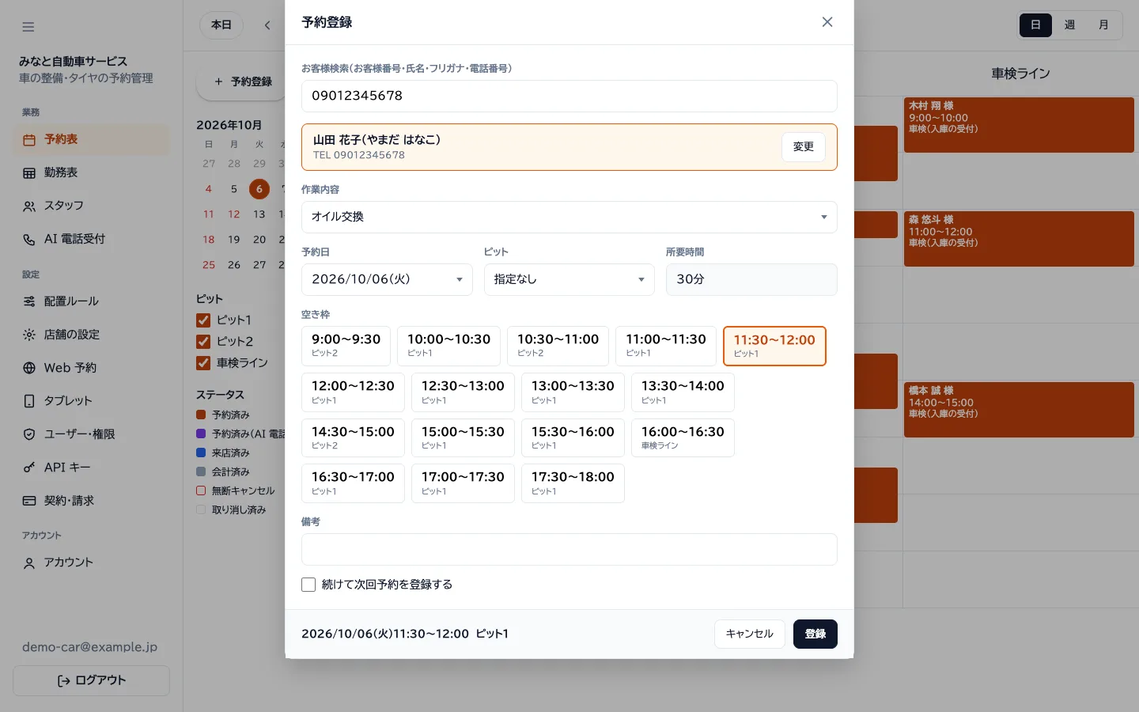Click the 来店済み blue status swatch
Screen dimensions: 1139x712
[x=201, y=453]
